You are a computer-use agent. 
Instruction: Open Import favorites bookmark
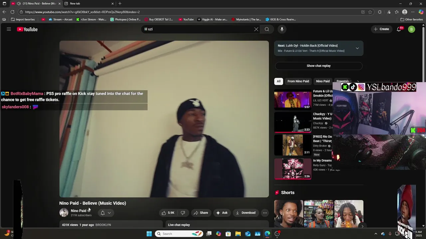pyautogui.click(x=23, y=19)
